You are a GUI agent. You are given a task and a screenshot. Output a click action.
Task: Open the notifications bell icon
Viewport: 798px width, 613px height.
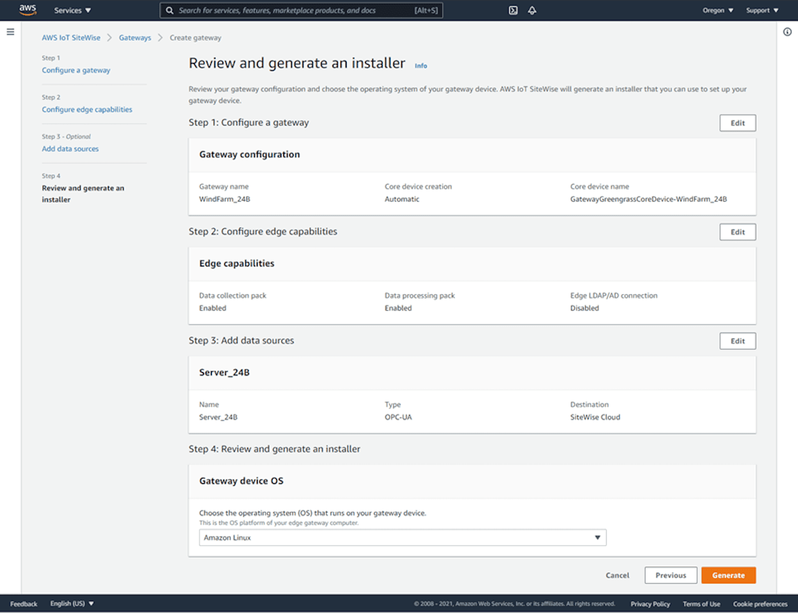click(x=532, y=10)
